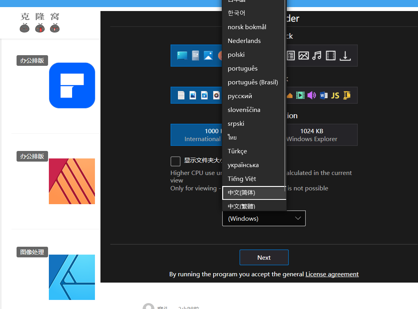Choose português (not Brasil) language

[x=254, y=69]
